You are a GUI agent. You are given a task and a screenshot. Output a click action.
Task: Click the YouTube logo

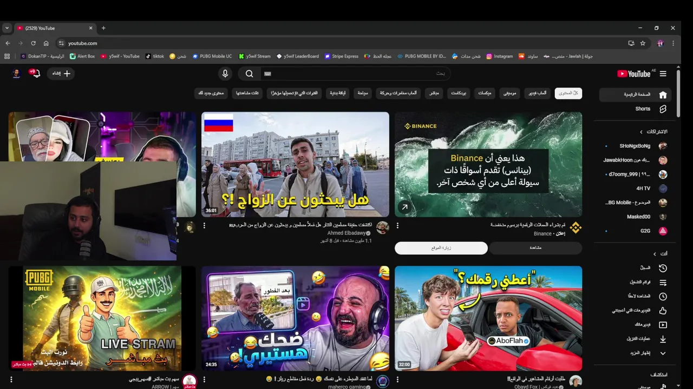point(633,73)
